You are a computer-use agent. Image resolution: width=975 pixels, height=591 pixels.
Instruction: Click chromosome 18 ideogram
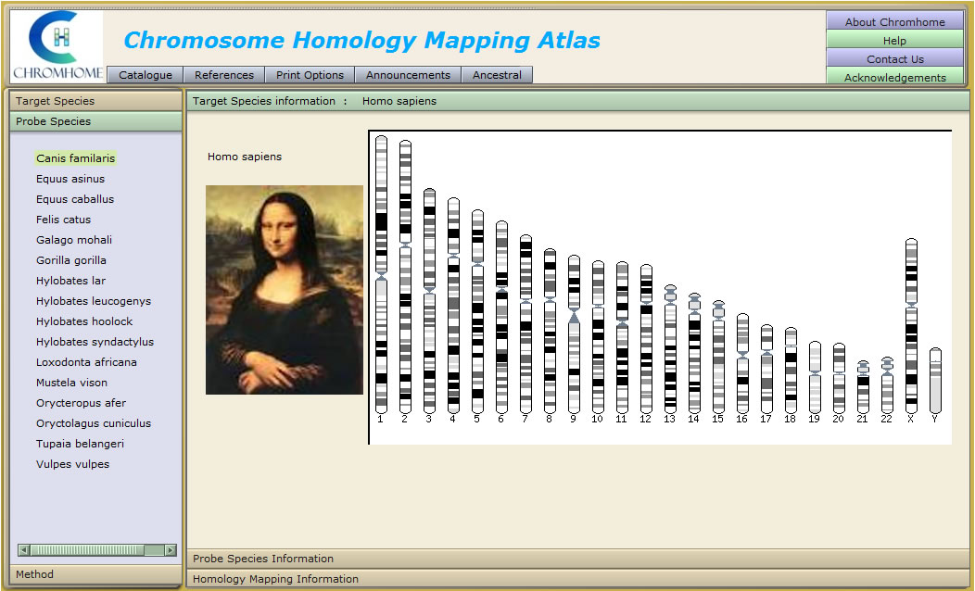click(x=791, y=371)
